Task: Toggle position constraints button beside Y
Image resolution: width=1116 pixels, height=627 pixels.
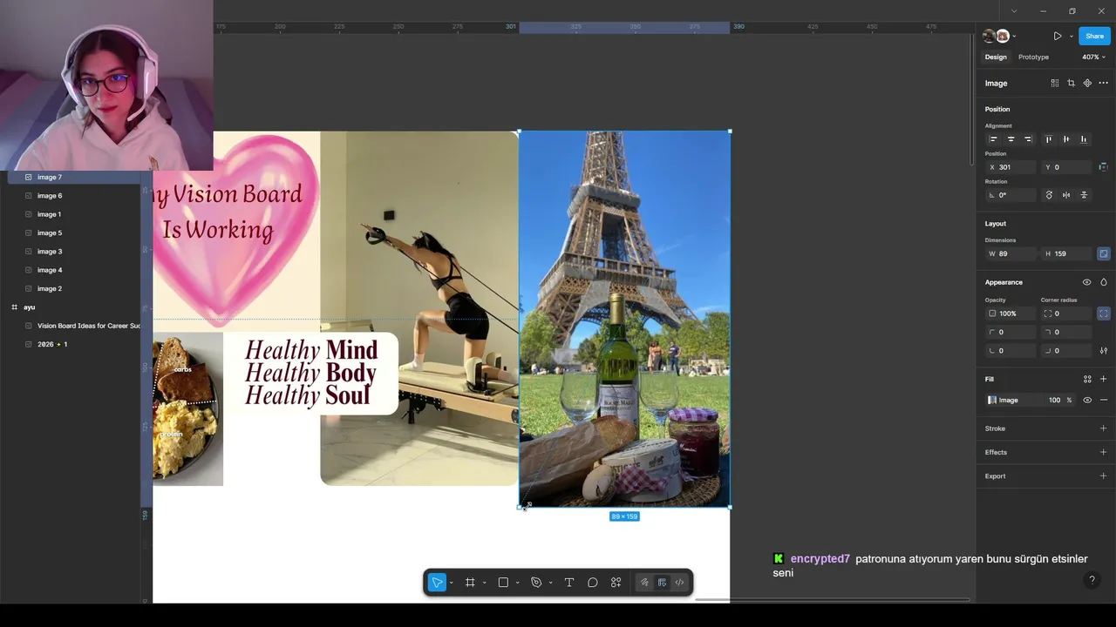Action: 1104,167
